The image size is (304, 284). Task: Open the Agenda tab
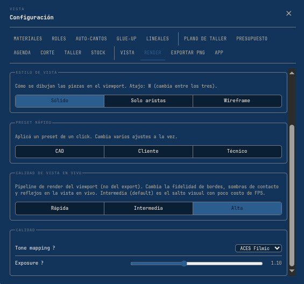coord(22,53)
